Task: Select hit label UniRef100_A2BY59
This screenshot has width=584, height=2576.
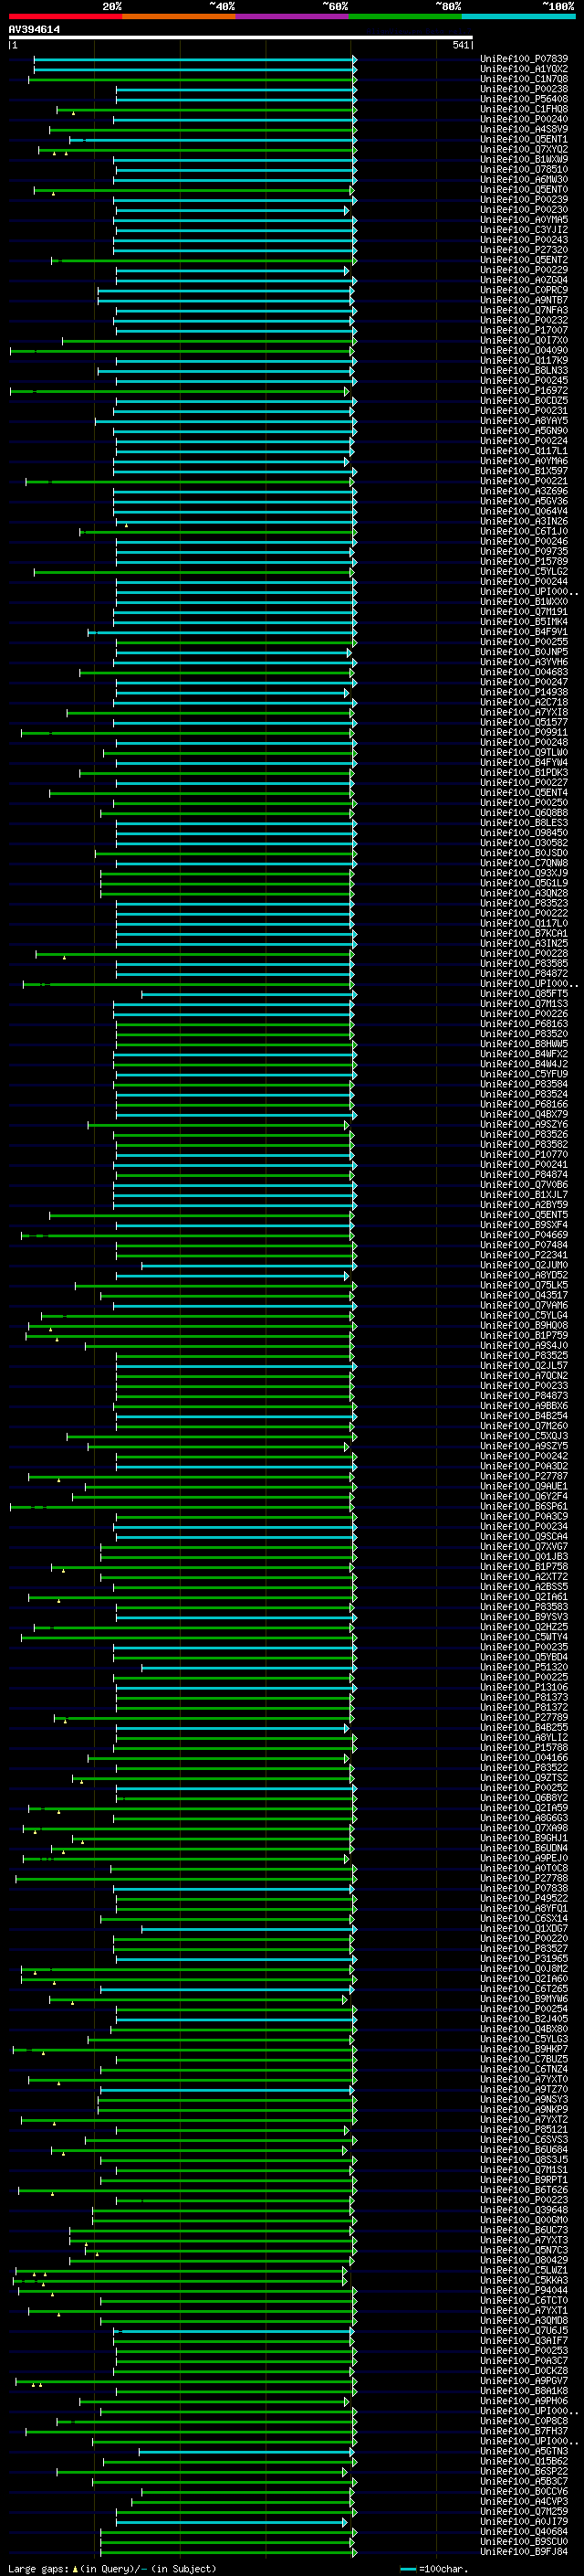Action: point(524,1205)
